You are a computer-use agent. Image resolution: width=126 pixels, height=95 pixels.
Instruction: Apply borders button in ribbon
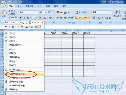34,18
